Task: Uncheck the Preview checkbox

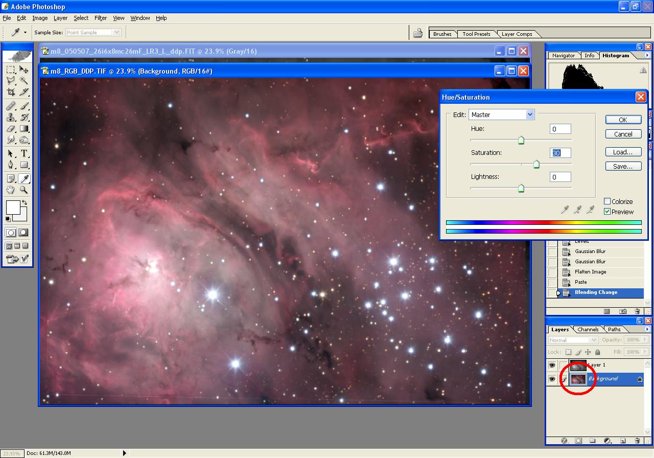Action: [607, 212]
